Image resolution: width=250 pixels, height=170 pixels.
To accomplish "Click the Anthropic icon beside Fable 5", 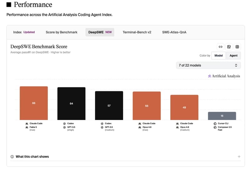I will point(27,127).
